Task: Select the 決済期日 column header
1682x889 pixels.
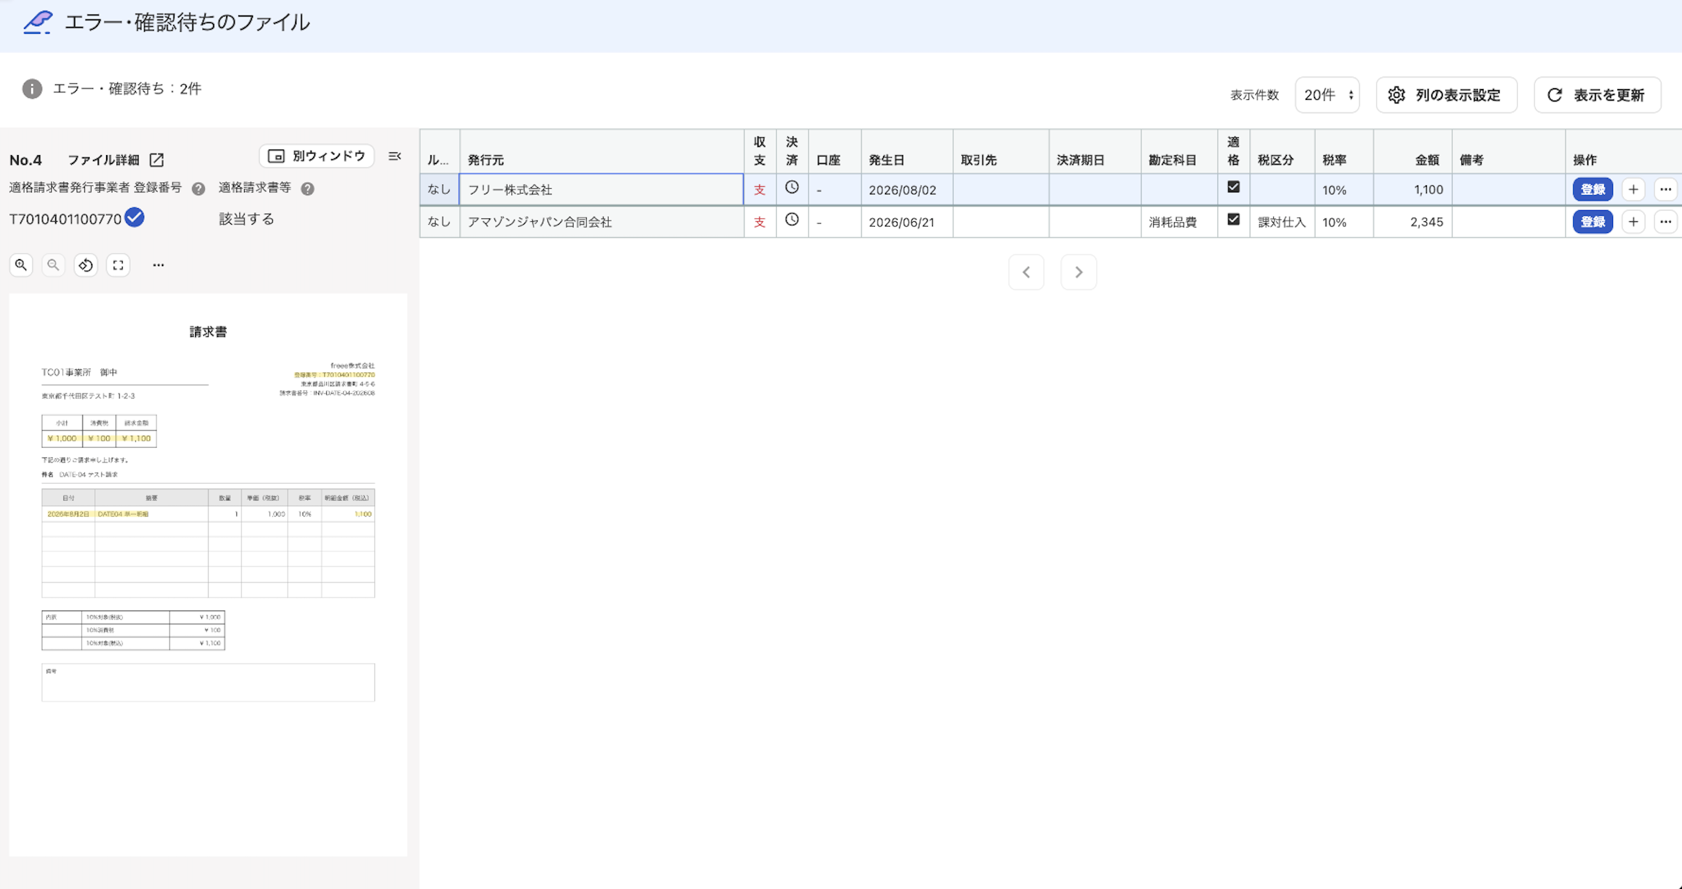Action: (x=1095, y=152)
